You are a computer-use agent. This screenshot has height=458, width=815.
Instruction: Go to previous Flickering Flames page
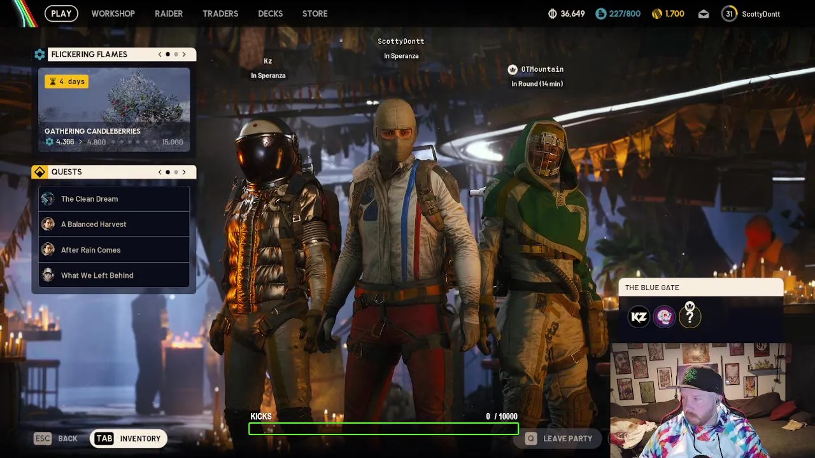tap(160, 55)
